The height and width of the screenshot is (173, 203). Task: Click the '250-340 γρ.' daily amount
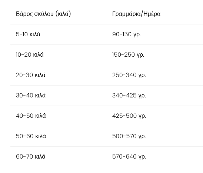coord(129,75)
